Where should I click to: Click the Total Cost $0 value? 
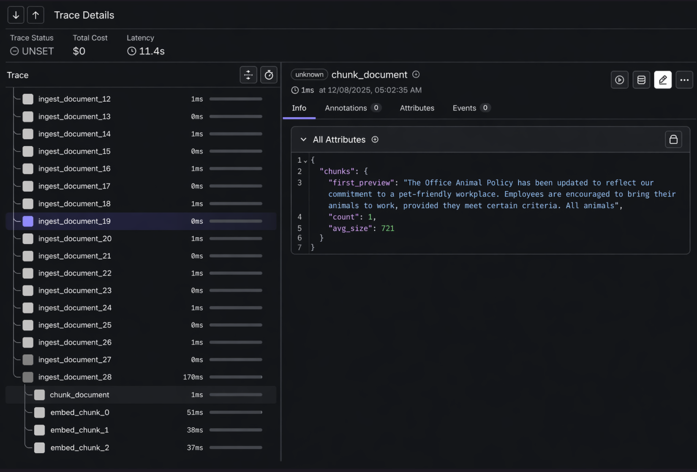coord(79,51)
